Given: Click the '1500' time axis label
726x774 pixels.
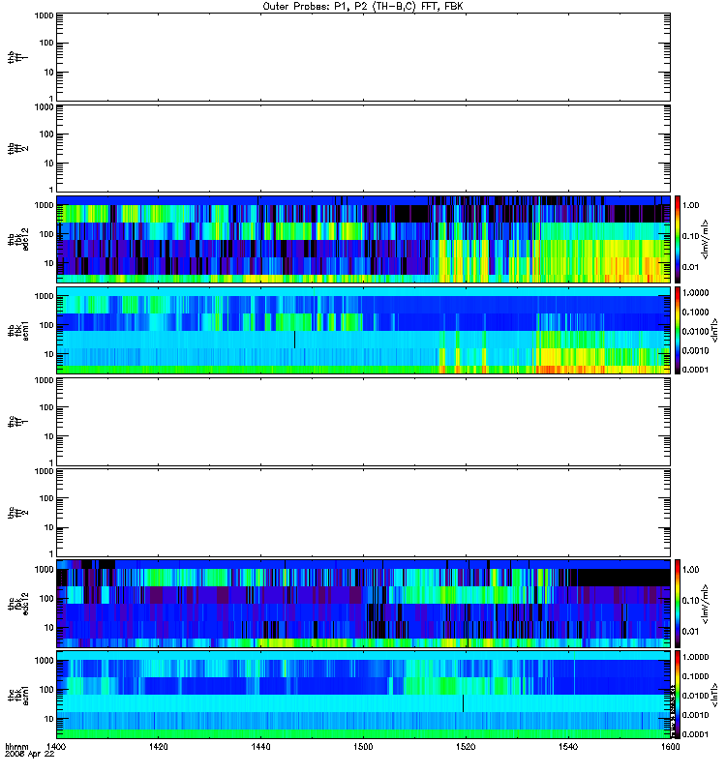Looking at the screenshot, I should tap(363, 746).
